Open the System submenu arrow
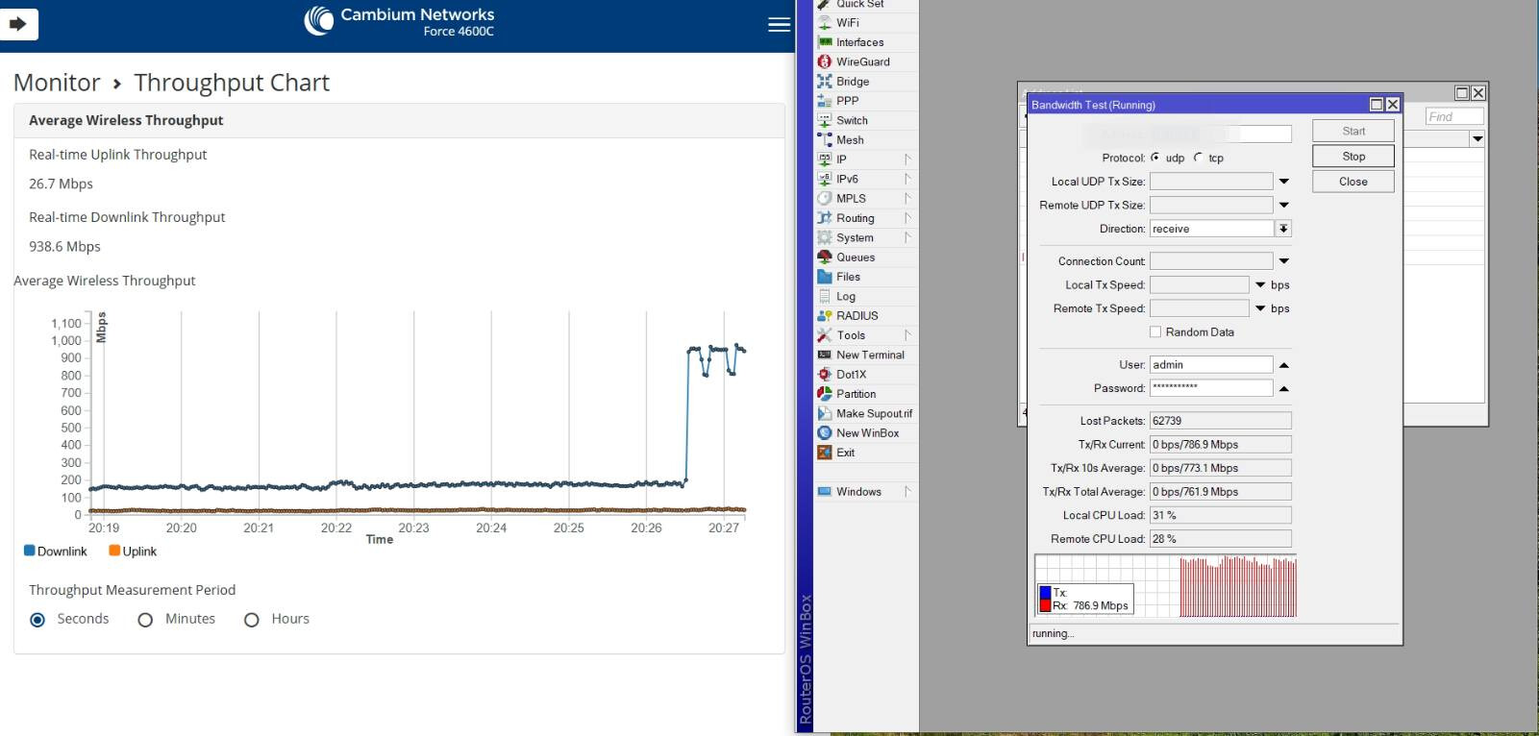 coord(906,237)
